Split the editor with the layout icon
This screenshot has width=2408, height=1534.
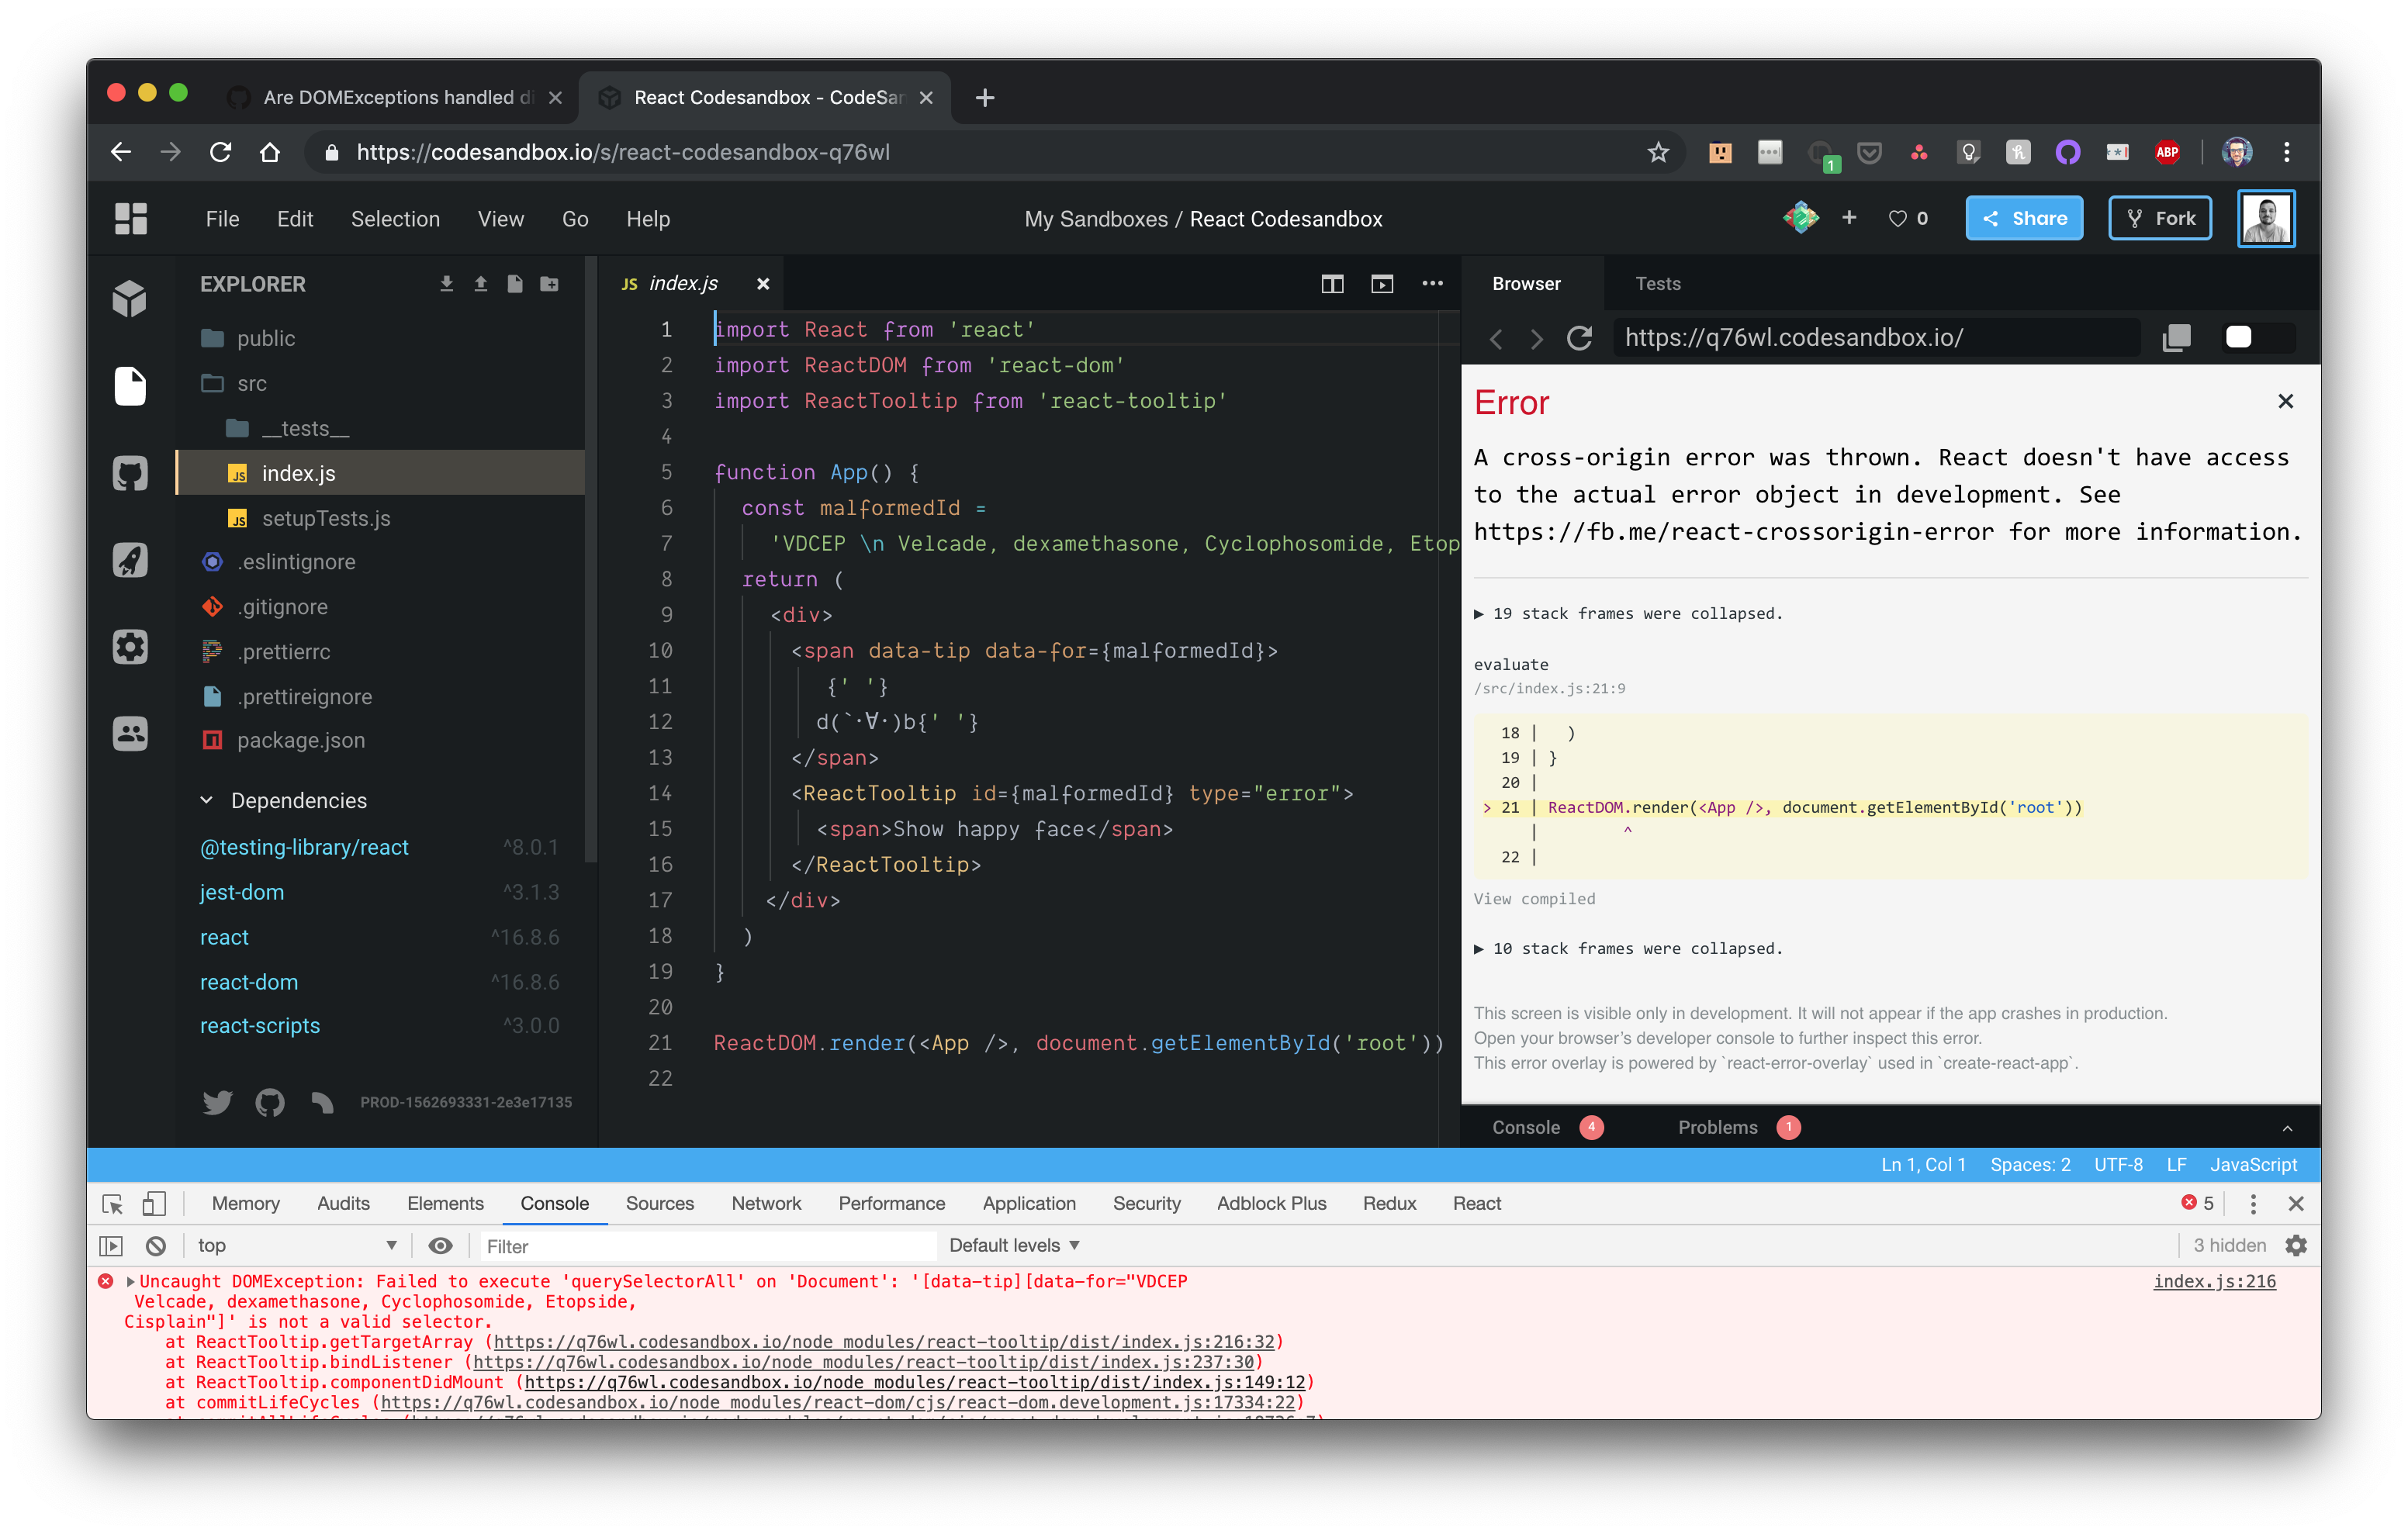pos(1332,284)
